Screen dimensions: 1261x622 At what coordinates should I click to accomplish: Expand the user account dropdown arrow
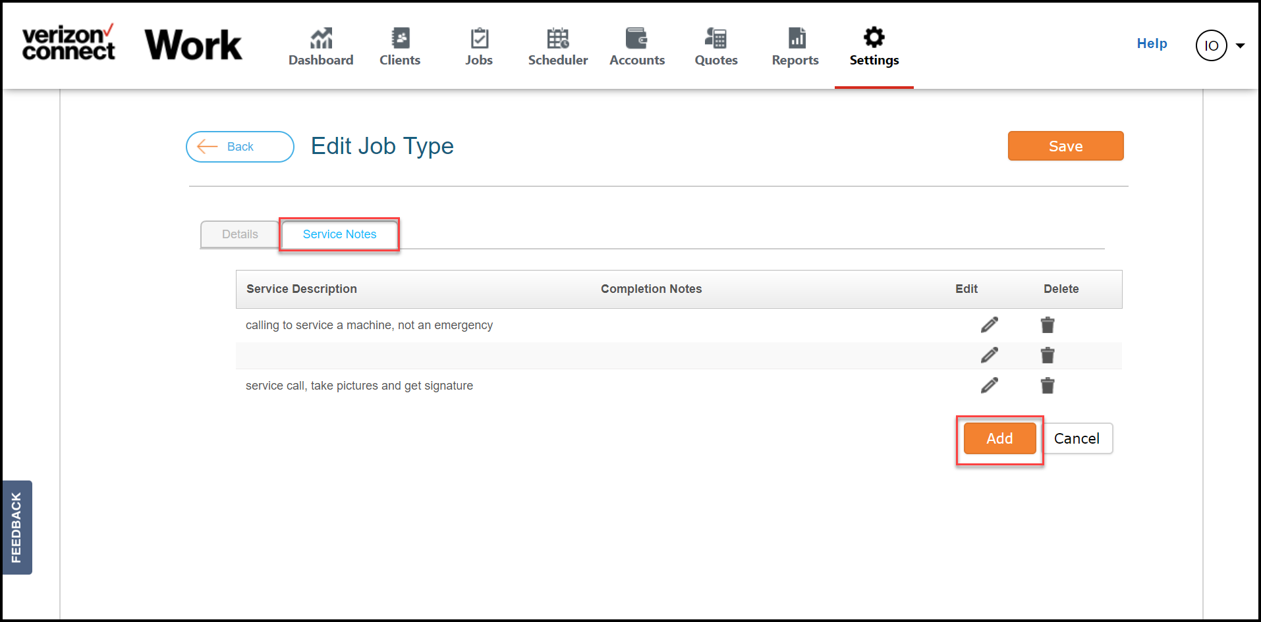1240,45
